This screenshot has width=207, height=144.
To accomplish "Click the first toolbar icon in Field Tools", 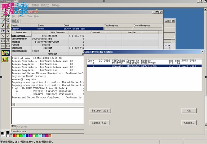I will (13, 21).
